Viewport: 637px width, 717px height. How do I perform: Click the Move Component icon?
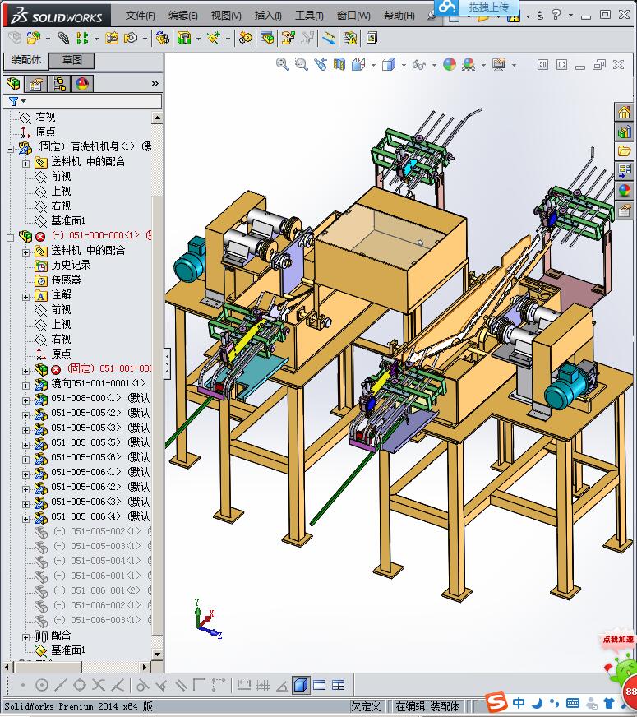point(132,38)
